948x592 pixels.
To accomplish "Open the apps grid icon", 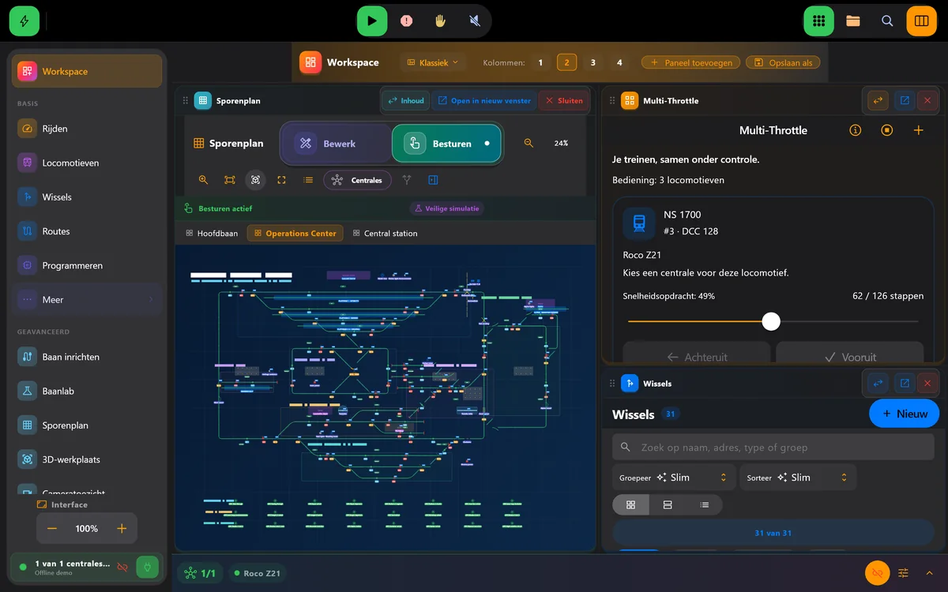I will point(819,21).
